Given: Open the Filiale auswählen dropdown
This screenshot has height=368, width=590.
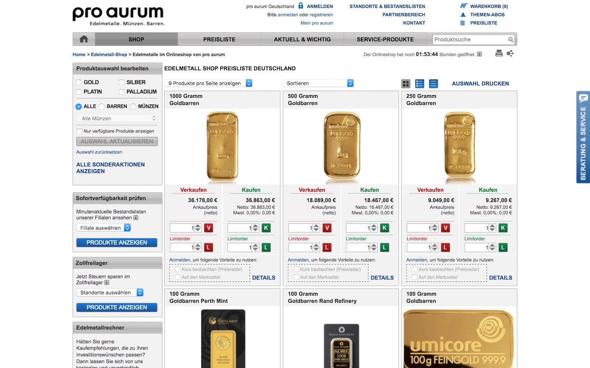Looking at the screenshot, I should [x=104, y=228].
